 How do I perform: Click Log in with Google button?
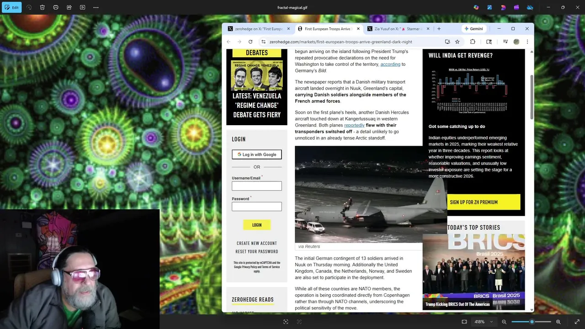[257, 154]
